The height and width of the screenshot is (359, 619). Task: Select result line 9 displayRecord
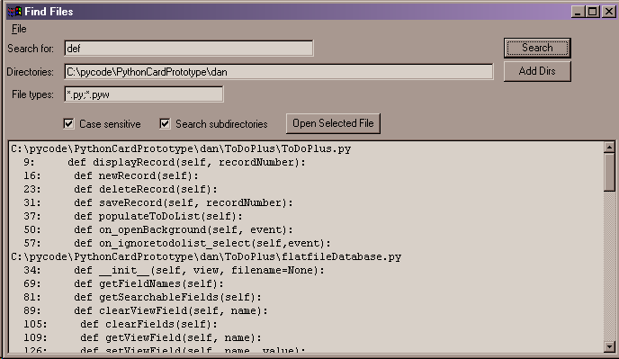165,162
